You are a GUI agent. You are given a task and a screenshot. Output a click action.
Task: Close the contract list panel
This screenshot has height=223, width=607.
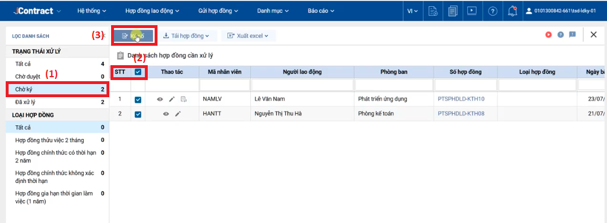(x=593, y=35)
